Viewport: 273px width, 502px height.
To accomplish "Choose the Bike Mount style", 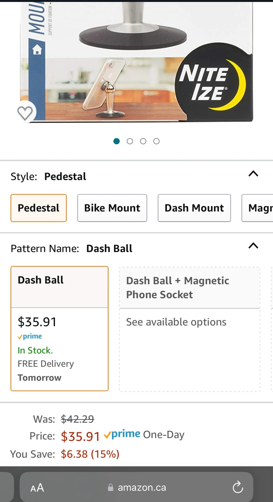I will coord(112,208).
